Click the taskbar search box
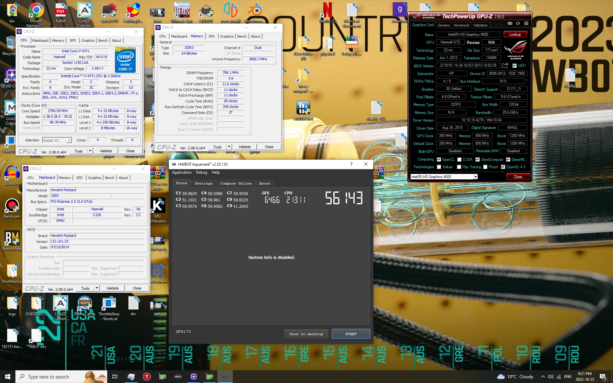The image size is (613, 383). click(x=61, y=377)
